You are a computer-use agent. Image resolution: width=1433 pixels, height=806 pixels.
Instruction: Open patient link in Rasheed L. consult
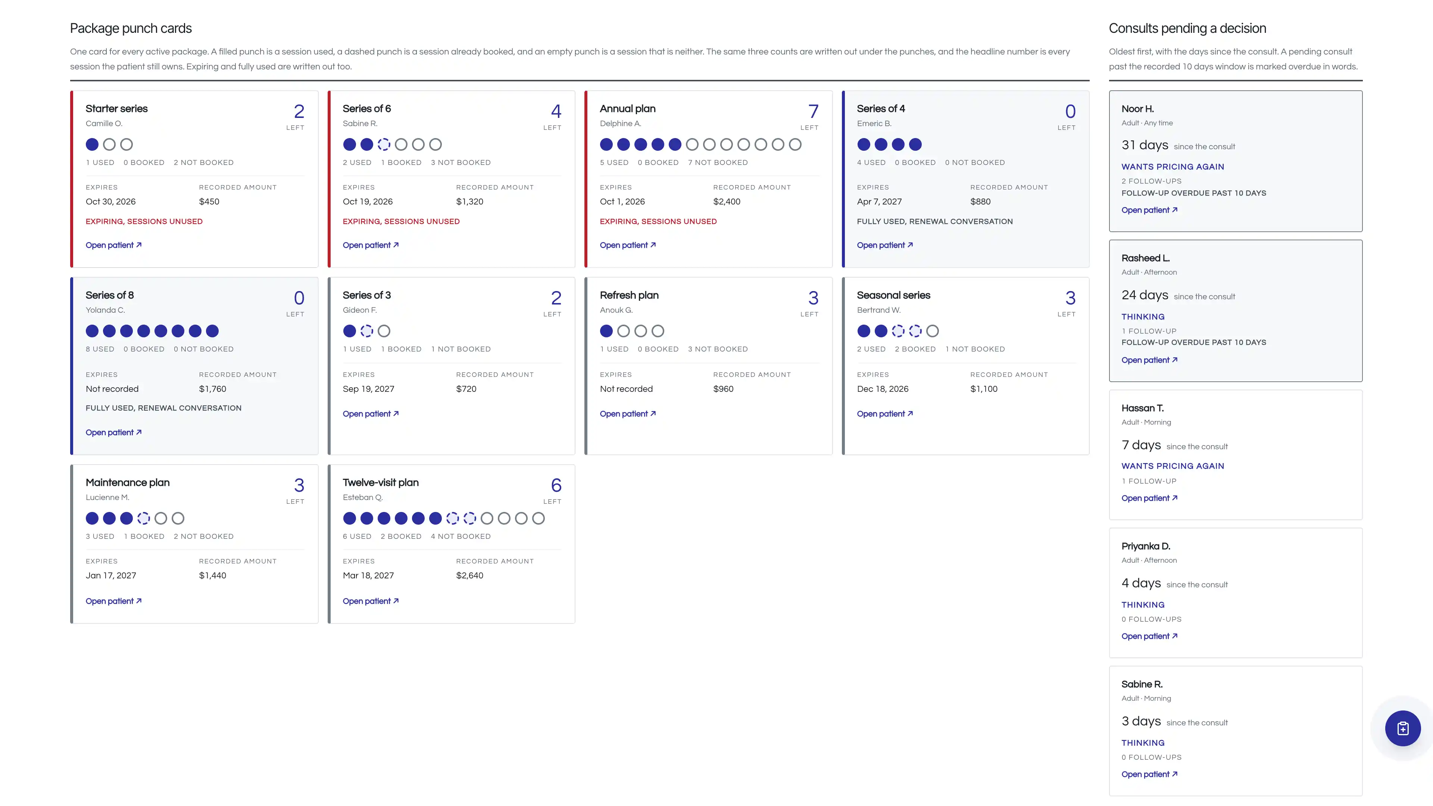click(1149, 360)
